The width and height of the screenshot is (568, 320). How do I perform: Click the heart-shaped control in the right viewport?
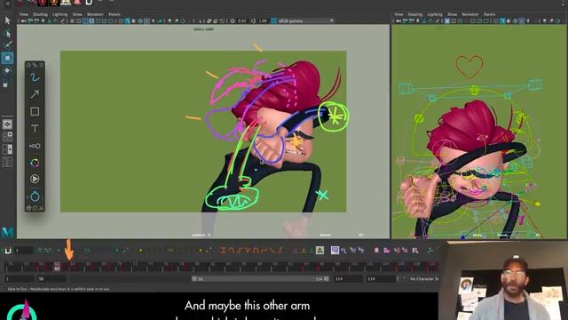469,67
